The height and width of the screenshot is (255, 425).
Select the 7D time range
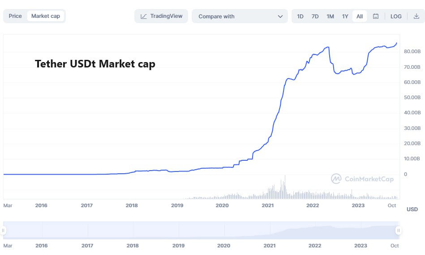[x=315, y=16]
